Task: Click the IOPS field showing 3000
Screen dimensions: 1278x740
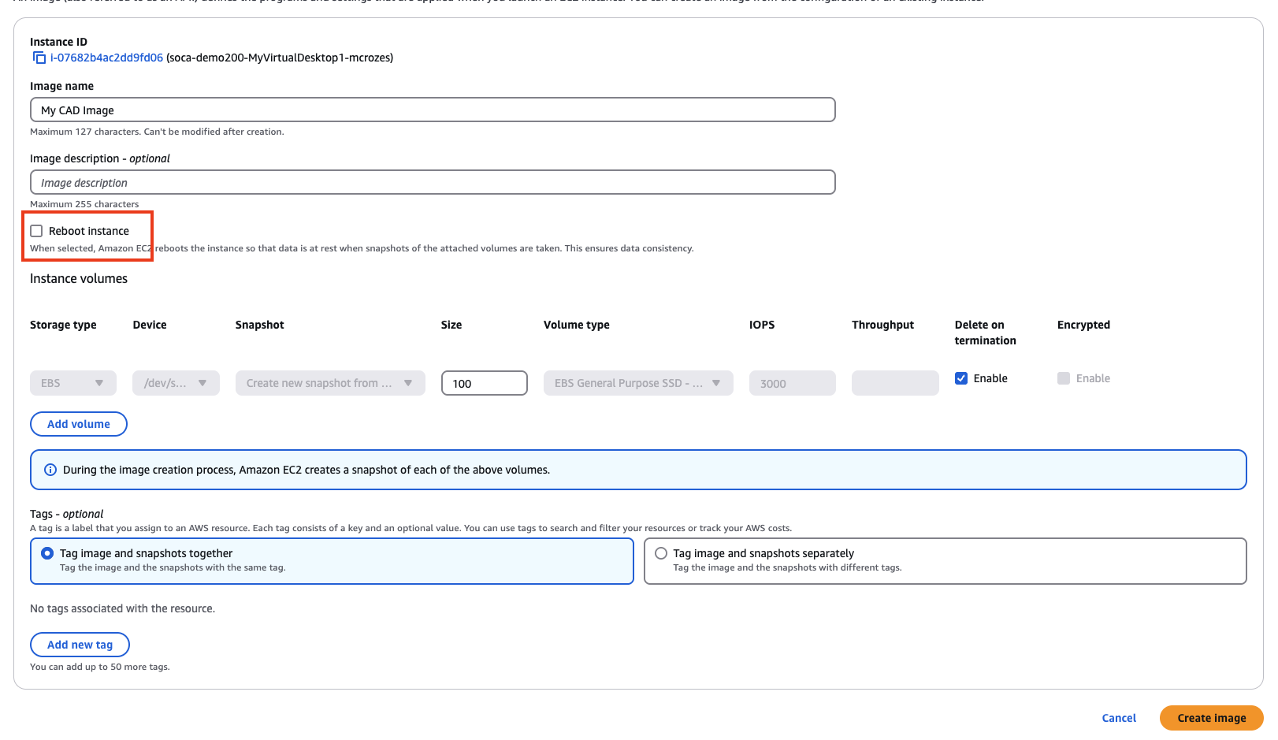Action: (792, 383)
